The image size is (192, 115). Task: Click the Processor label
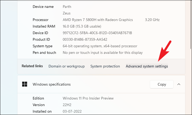[x=41, y=20]
